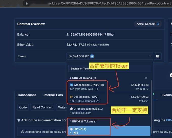Click the lock icon in address bar

[26, 4]
